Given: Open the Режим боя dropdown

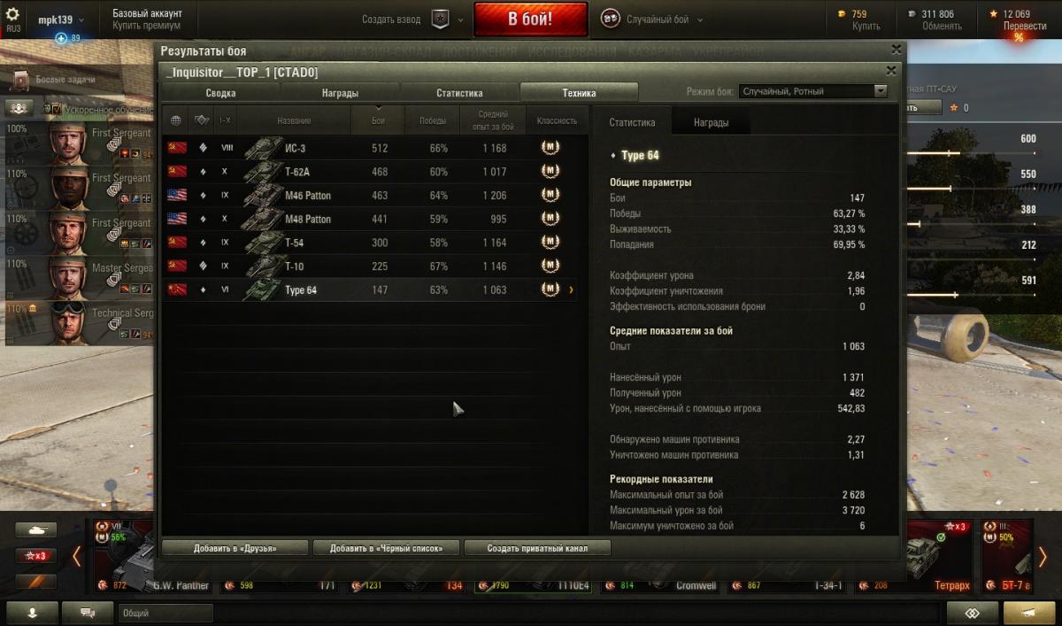Looking at the screenshot, I should click(814, 91).
